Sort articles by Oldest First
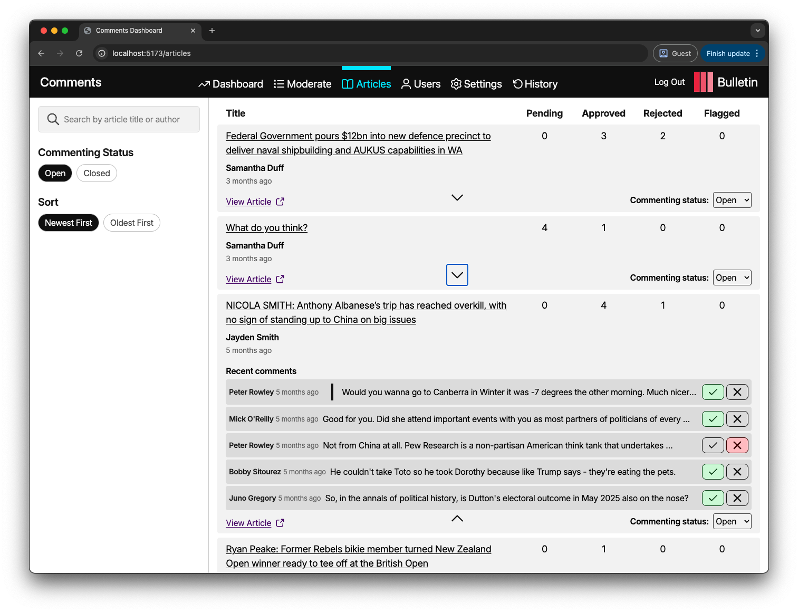 [131, 223]
